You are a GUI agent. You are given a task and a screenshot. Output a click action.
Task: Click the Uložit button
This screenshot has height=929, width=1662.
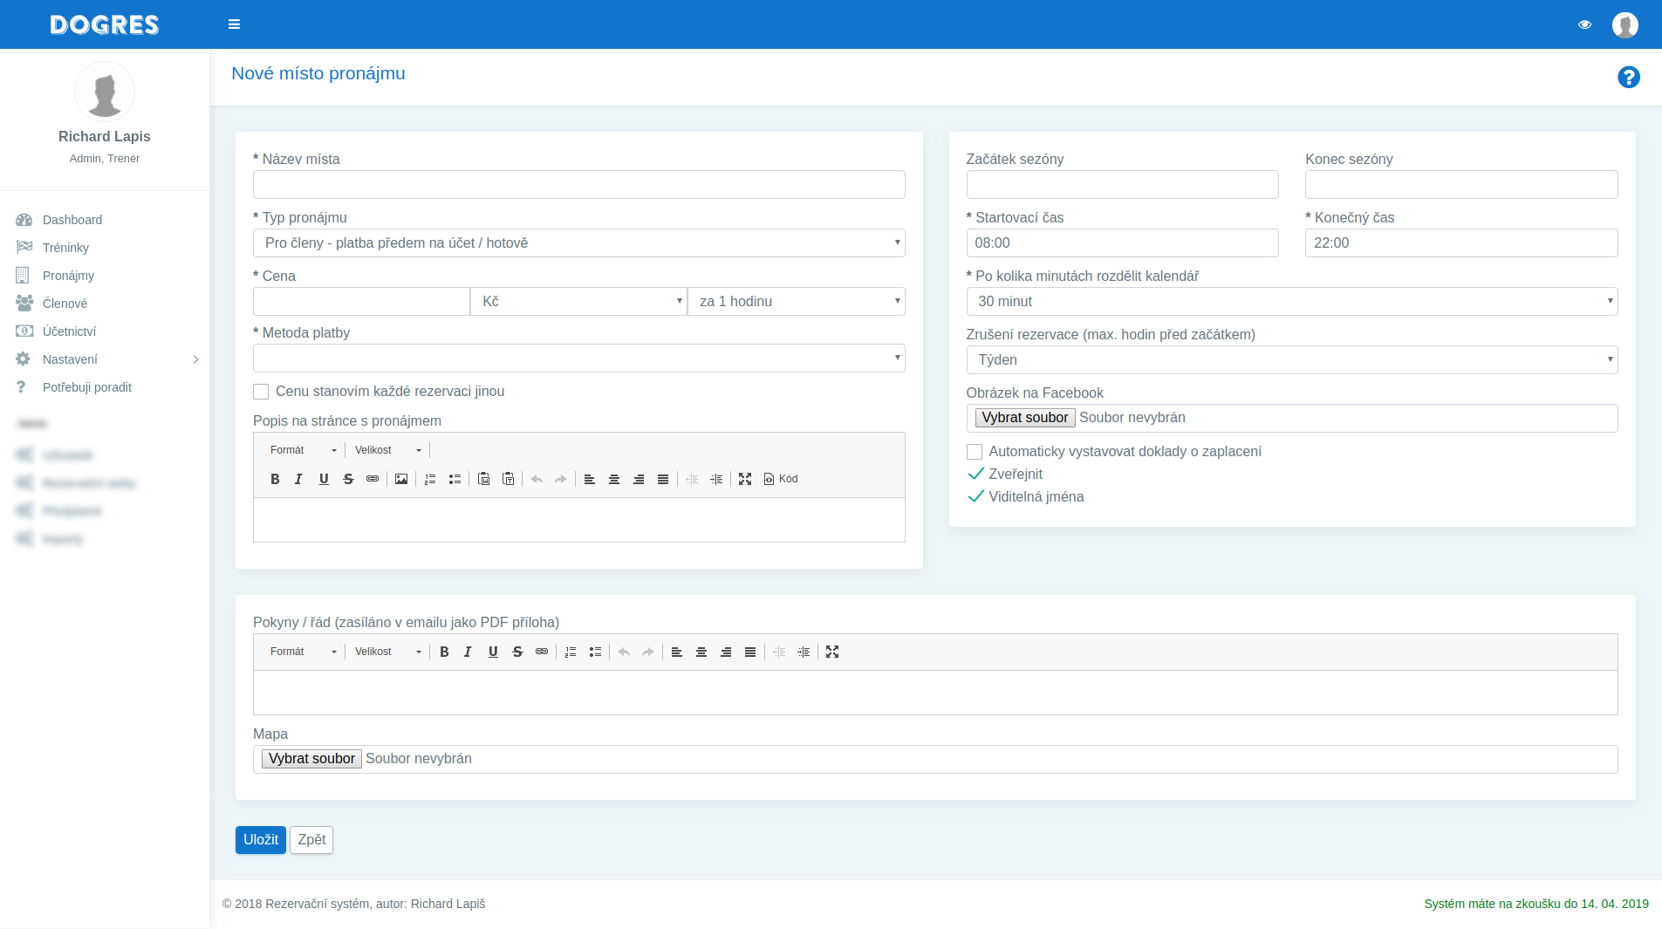(x=260, y=840)
